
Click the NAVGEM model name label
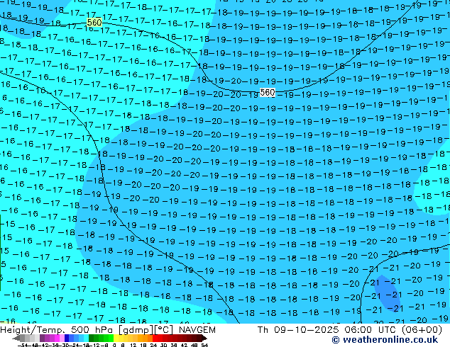pos(197,330)
